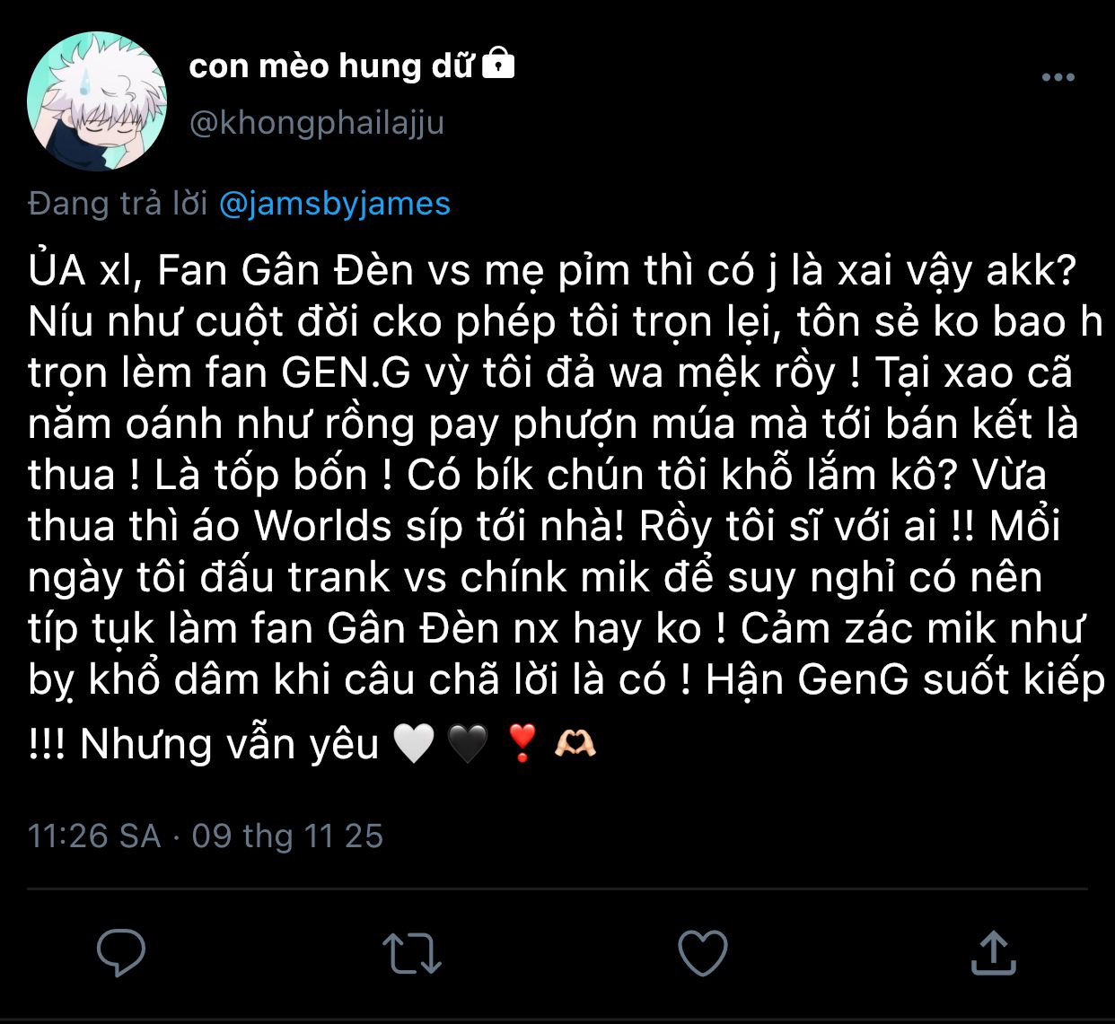1115x1024 pixels.
Task: Click the white heart emoji in tweet
Action: click(x=414, y=744)
